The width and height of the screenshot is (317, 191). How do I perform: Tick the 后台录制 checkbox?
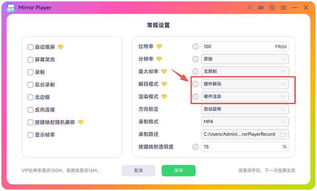tap(31, 85)
